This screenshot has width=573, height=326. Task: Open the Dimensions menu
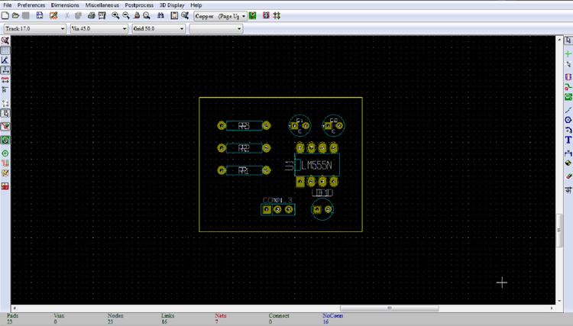(65, 5)
